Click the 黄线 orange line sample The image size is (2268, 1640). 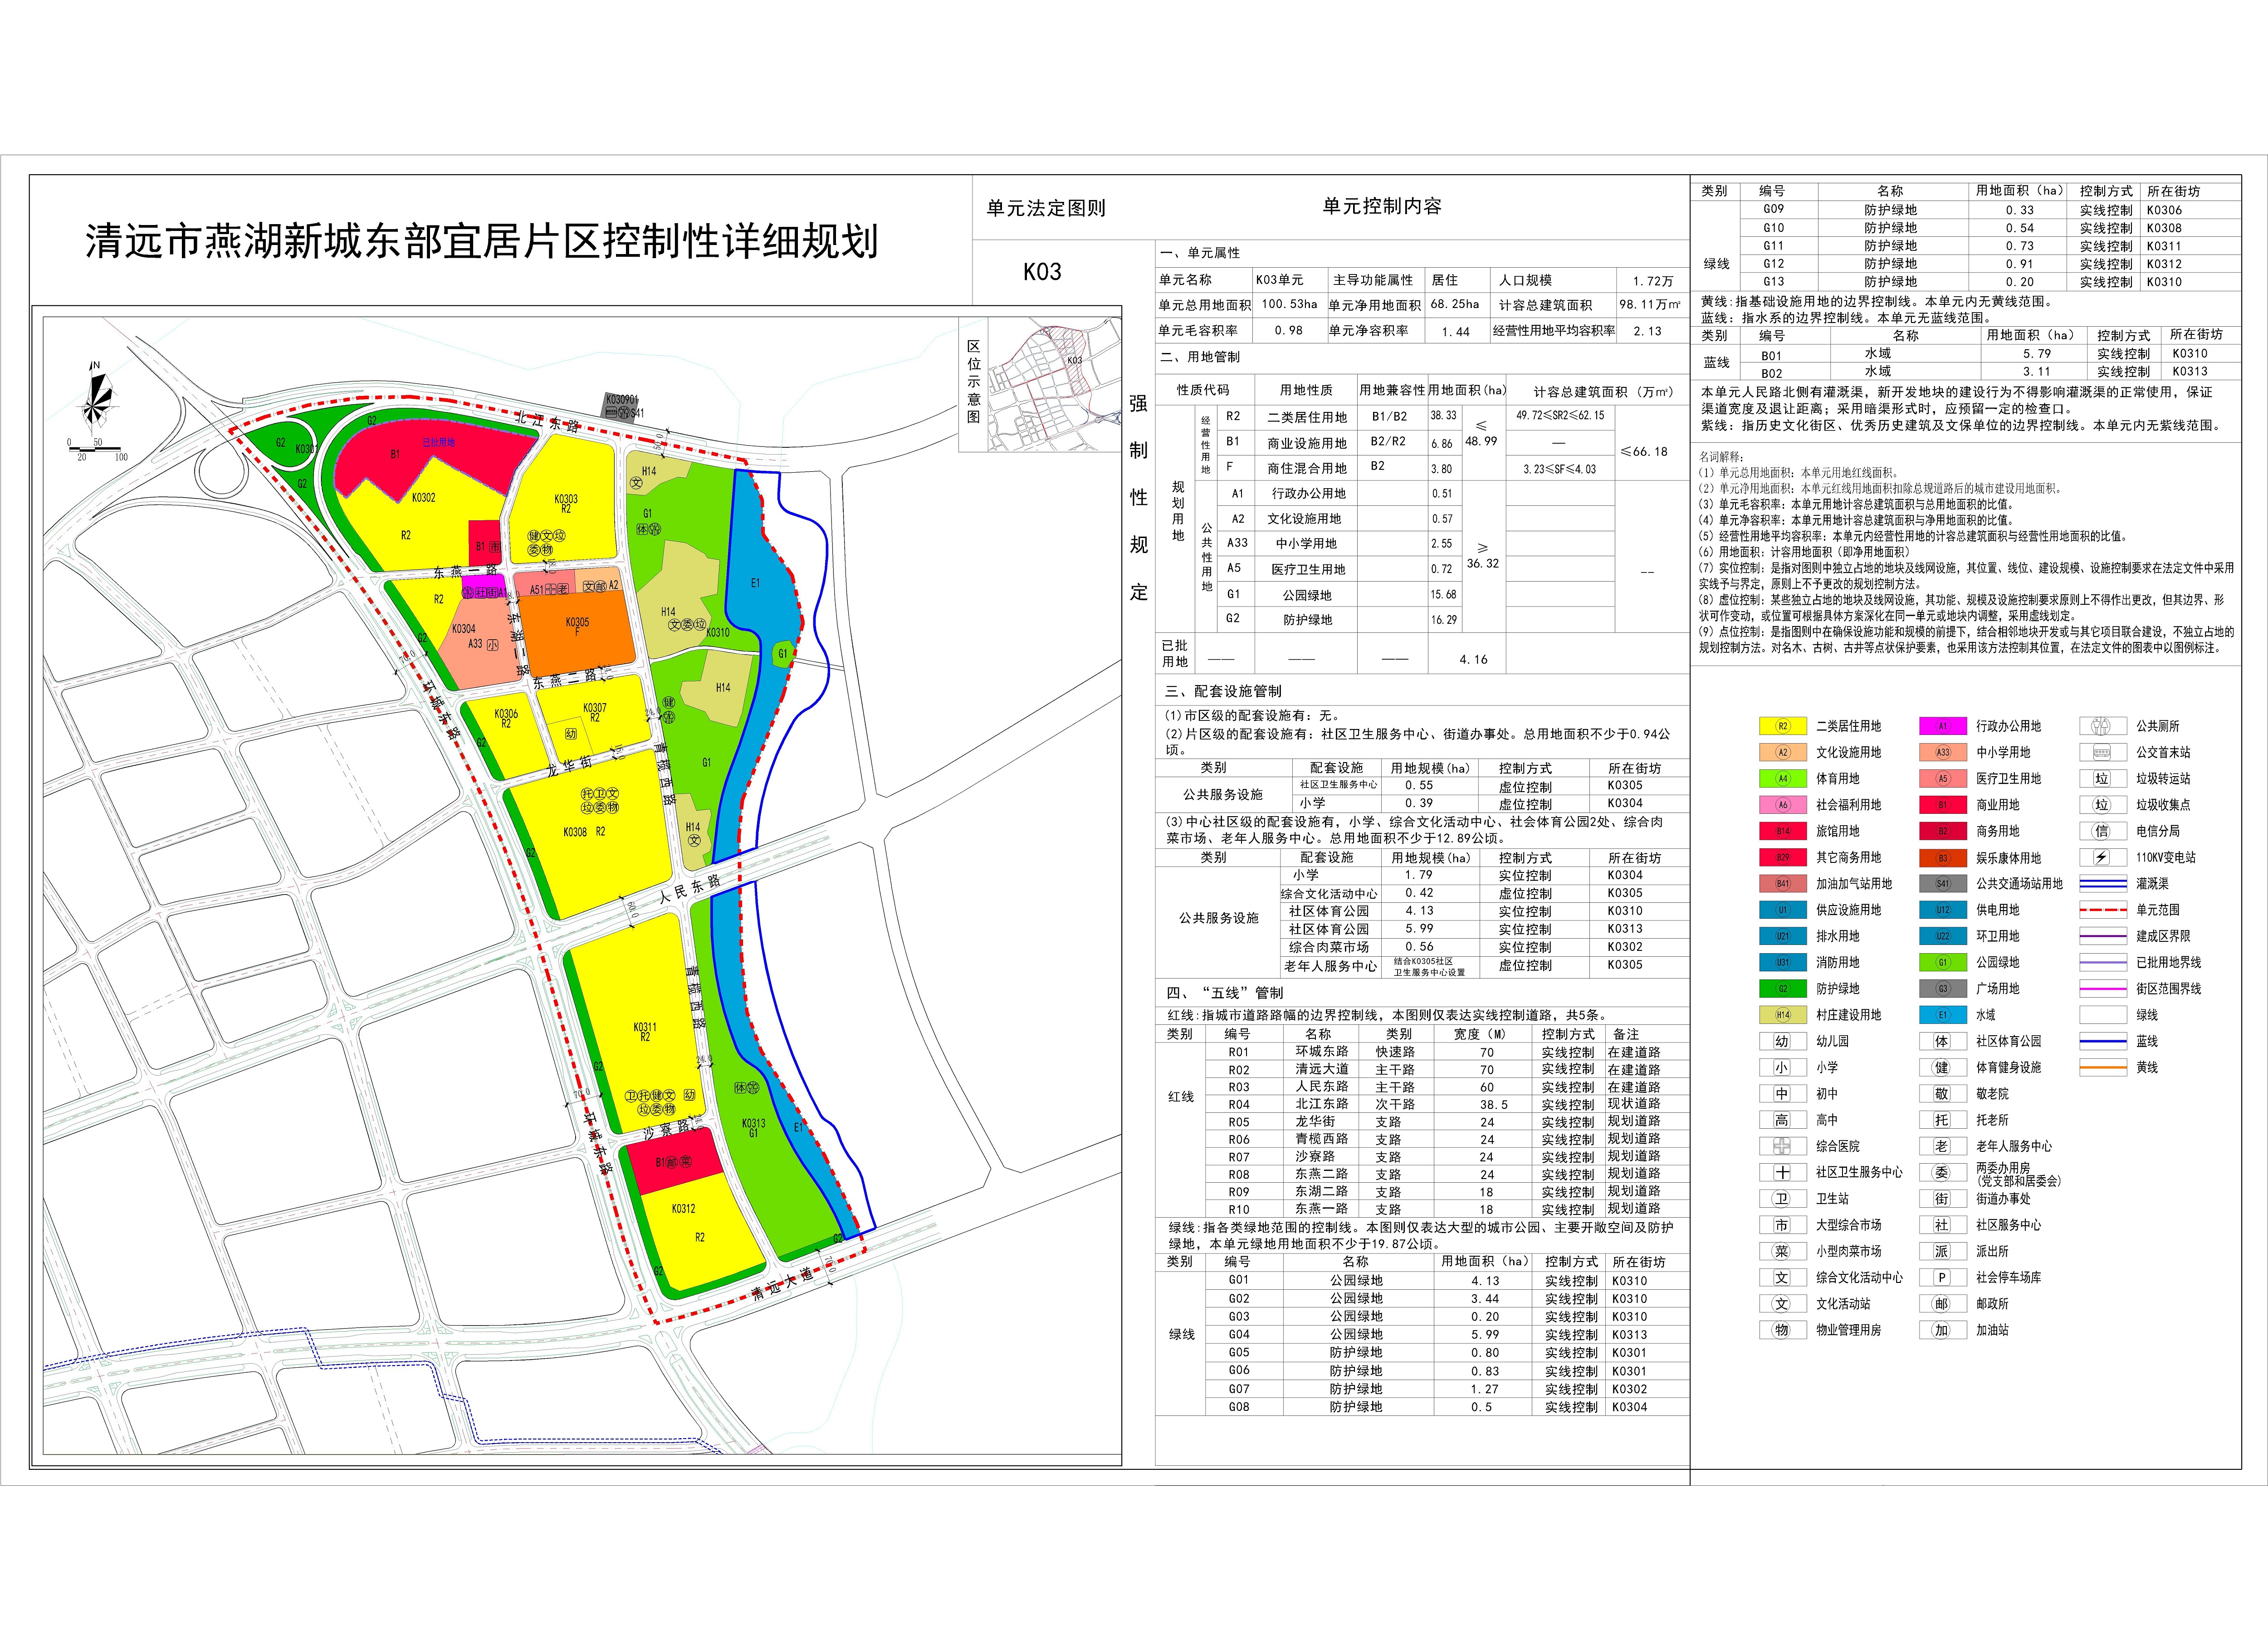tap(2103, 1068)
